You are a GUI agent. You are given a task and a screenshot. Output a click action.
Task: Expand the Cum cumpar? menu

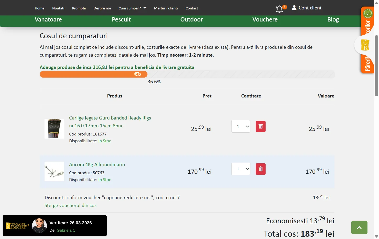point(132,8)
